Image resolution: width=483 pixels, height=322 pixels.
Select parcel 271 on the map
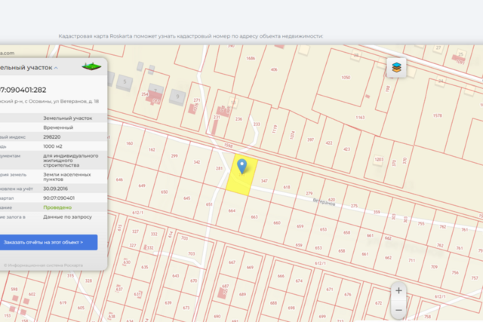[x=197, y=100]
